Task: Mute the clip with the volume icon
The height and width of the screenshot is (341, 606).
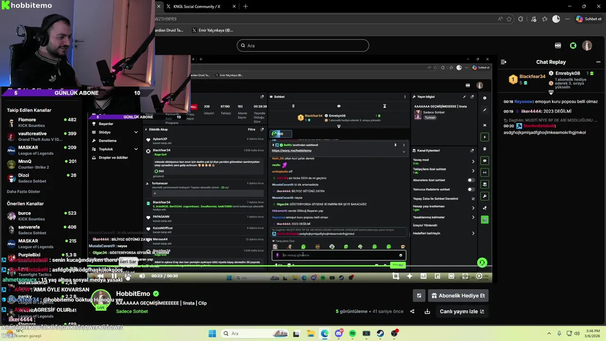Action: [142, 276]
